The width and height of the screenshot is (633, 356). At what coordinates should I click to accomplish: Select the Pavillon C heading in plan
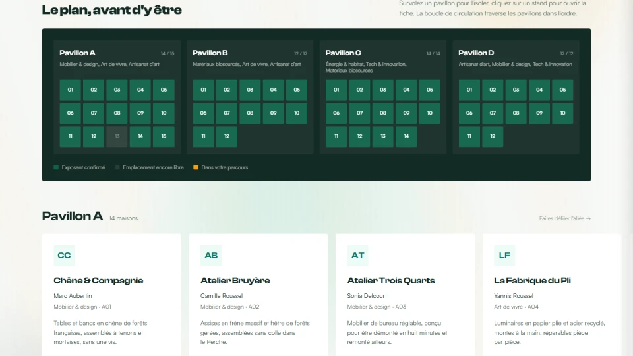click(343, 53)
